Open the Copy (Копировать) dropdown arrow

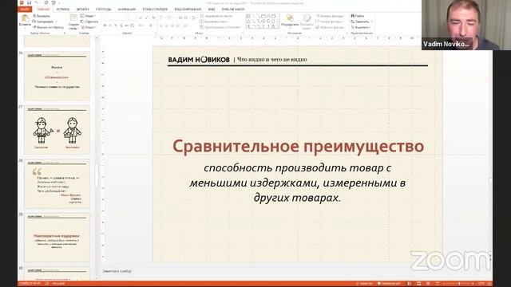[56, 22]
